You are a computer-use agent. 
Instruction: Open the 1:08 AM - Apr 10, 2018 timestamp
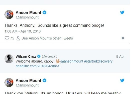(x=23, y=31)
